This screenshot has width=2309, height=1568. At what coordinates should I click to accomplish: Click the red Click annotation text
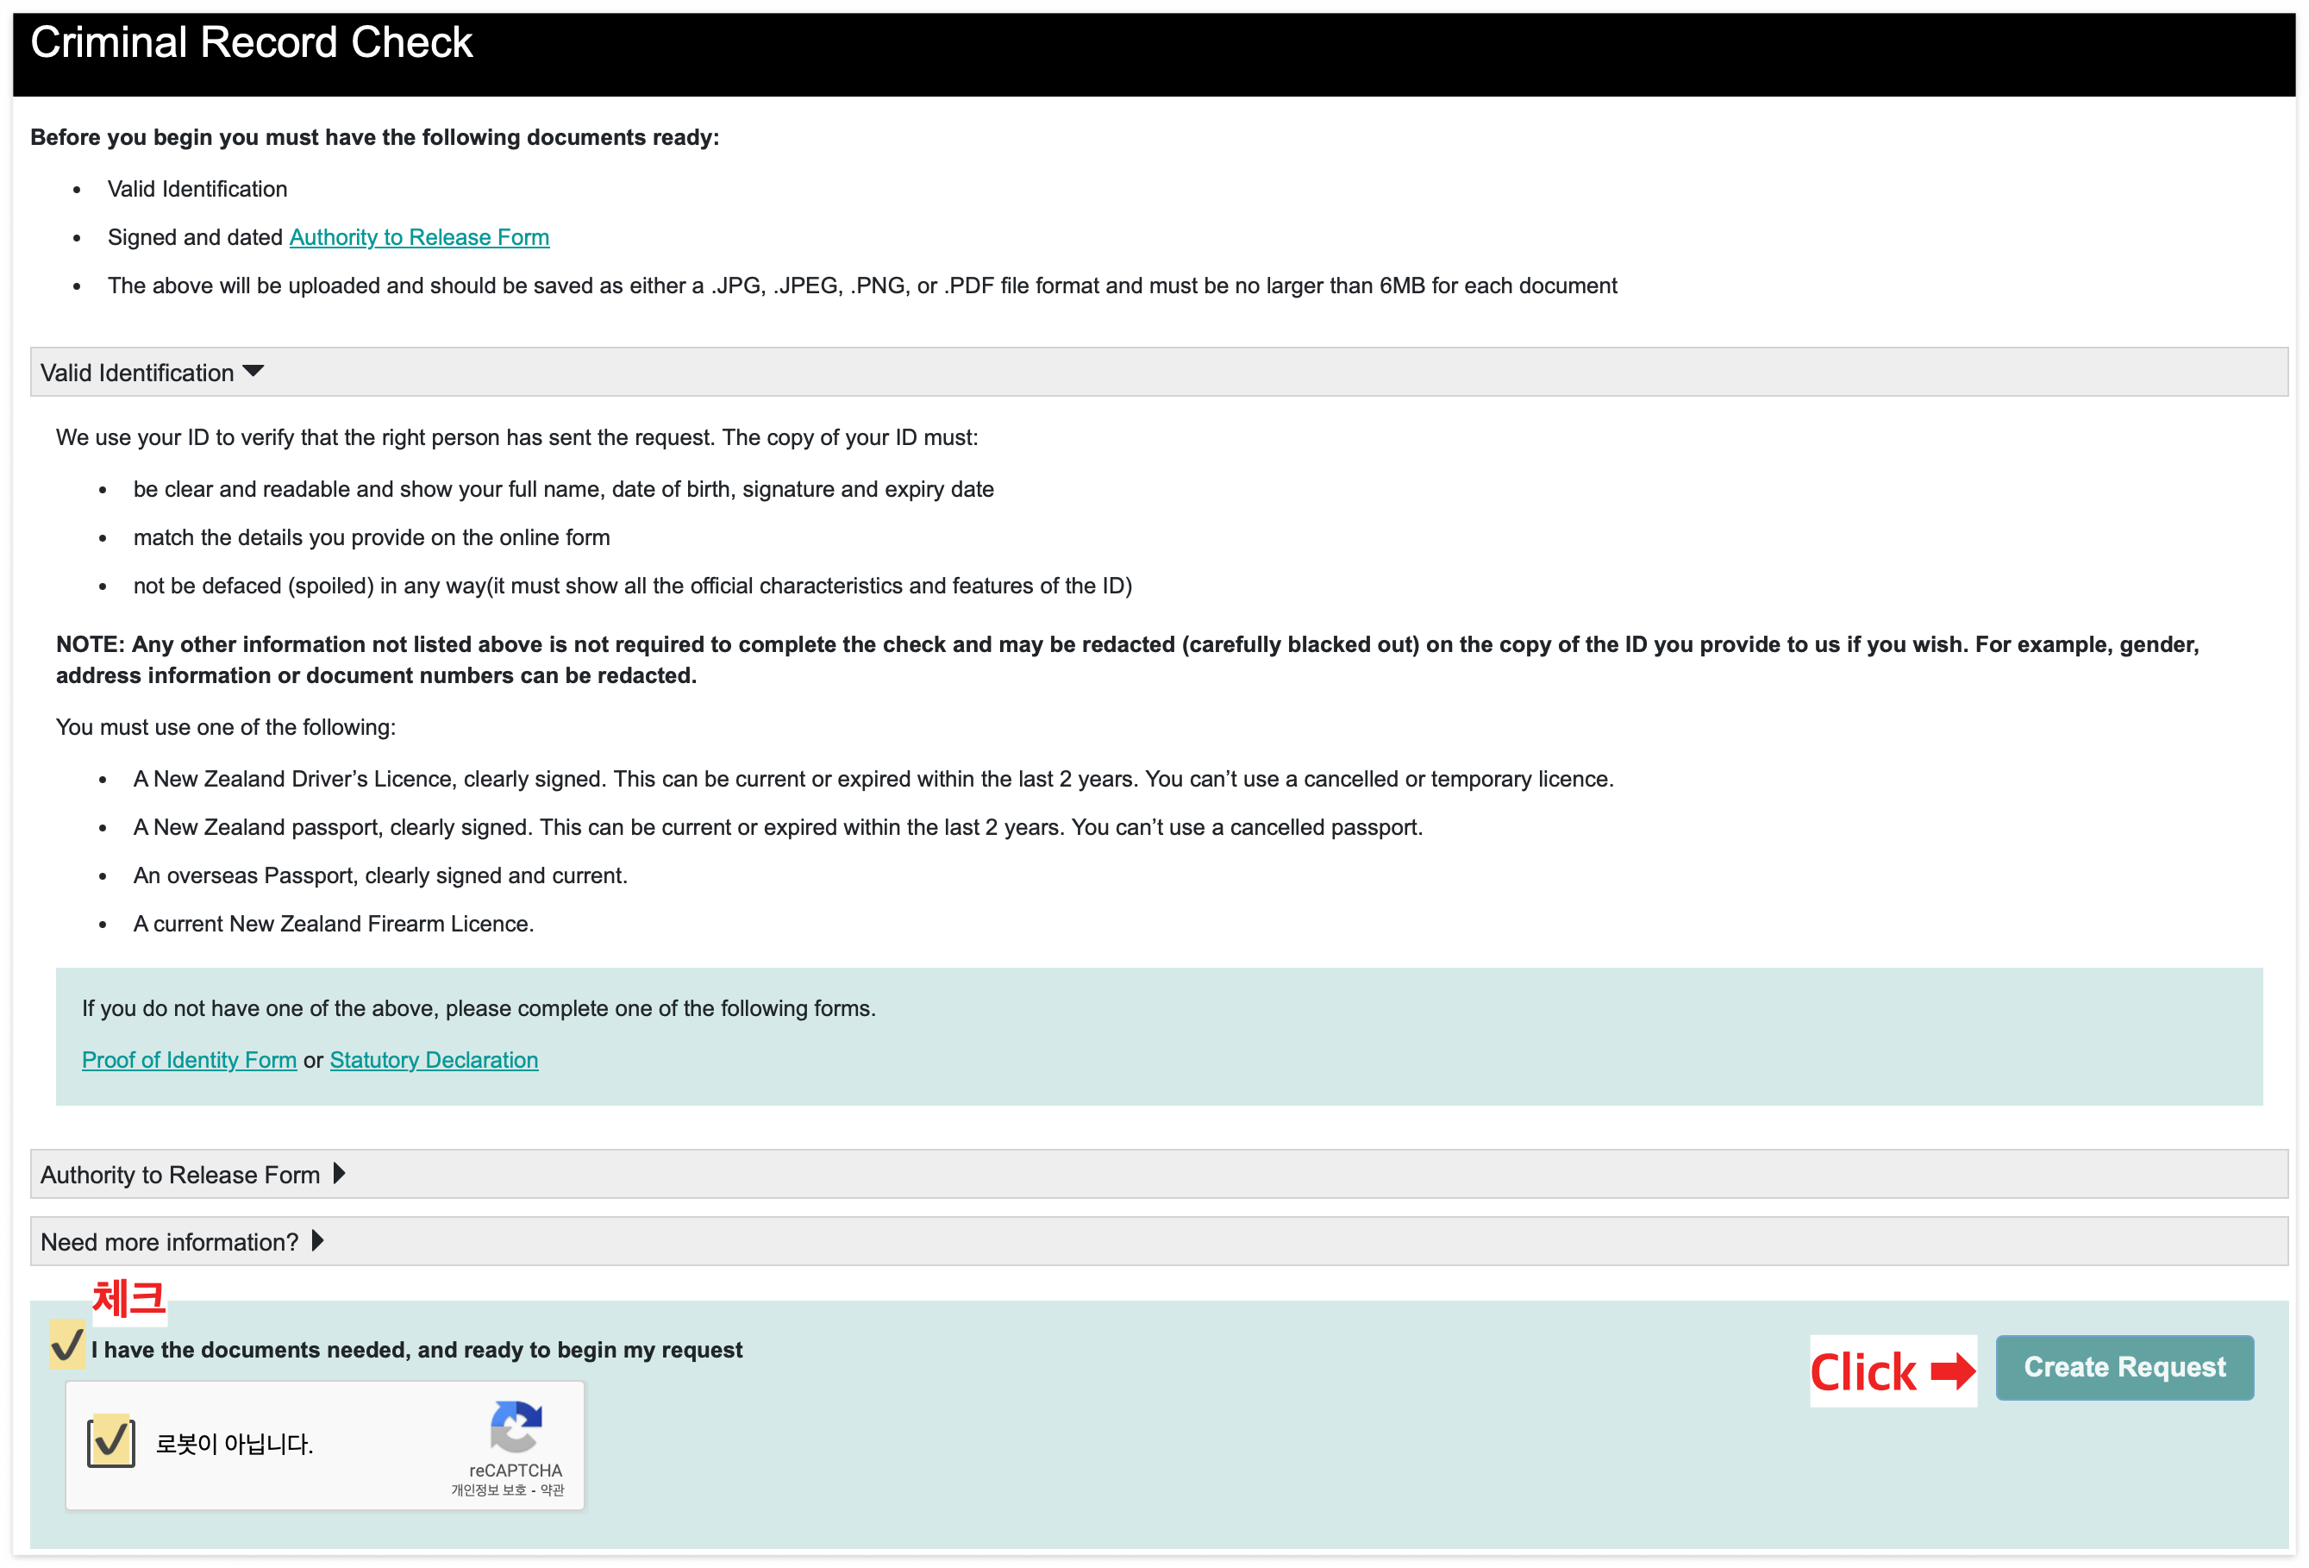pyautogui.click(x=1863, y=1372)
